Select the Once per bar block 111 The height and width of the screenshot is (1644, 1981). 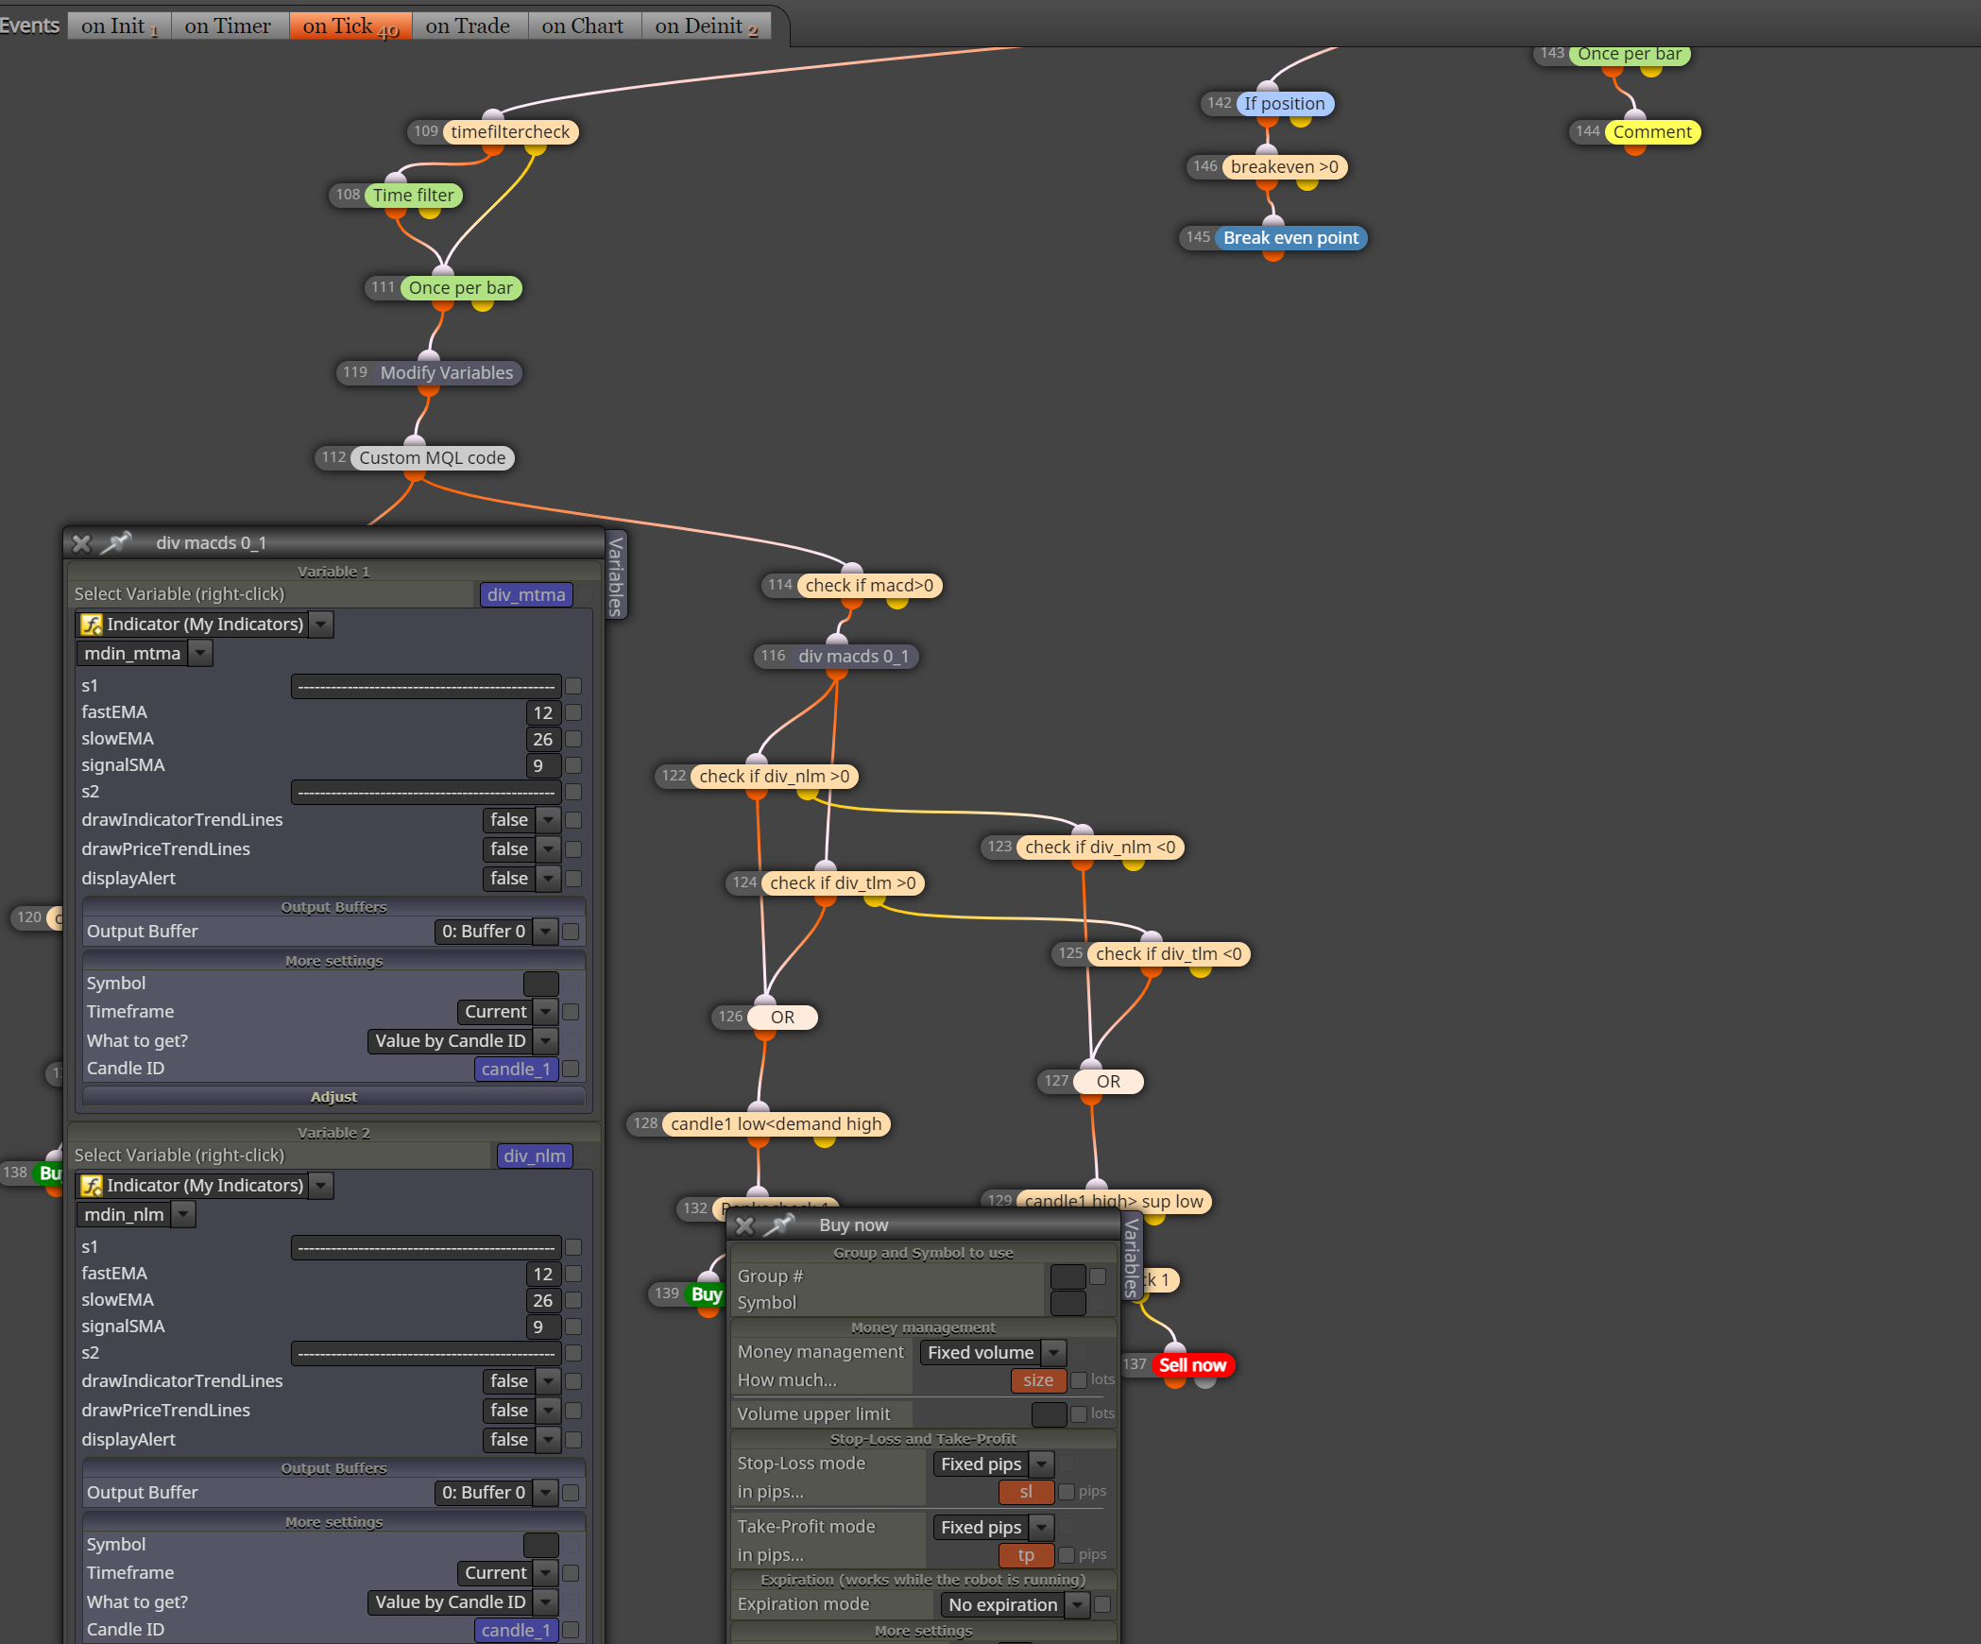point(461,288)
